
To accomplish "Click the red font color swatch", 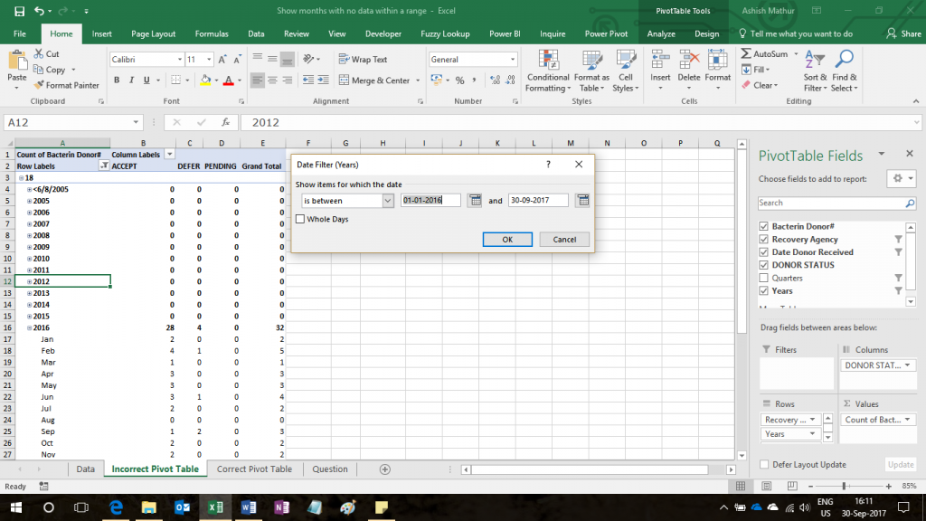I will tap(228, 81).
